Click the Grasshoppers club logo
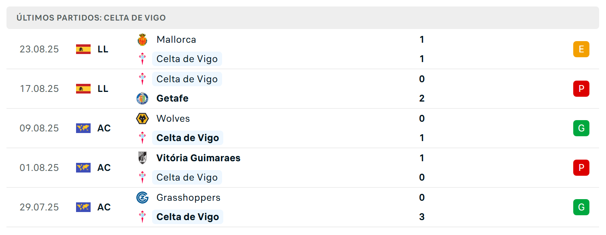The image size is (606, 235). 142,198
